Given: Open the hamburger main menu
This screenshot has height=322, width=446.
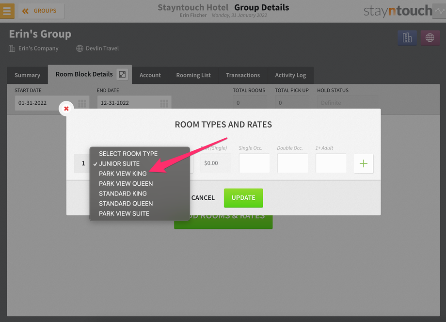Looking at the screenshot, I should [x=7, y=11].
